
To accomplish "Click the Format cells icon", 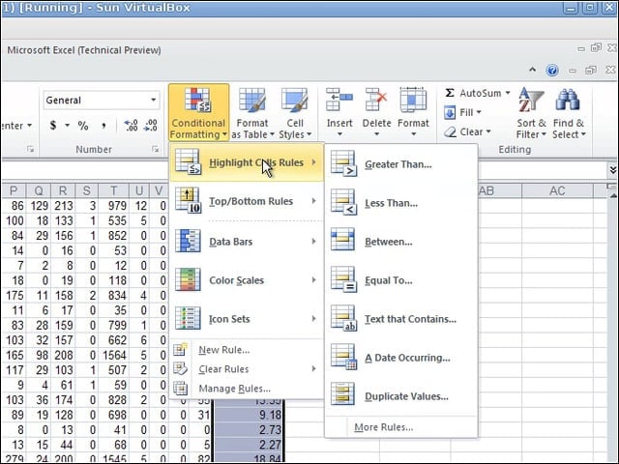I will pos(413,100).
